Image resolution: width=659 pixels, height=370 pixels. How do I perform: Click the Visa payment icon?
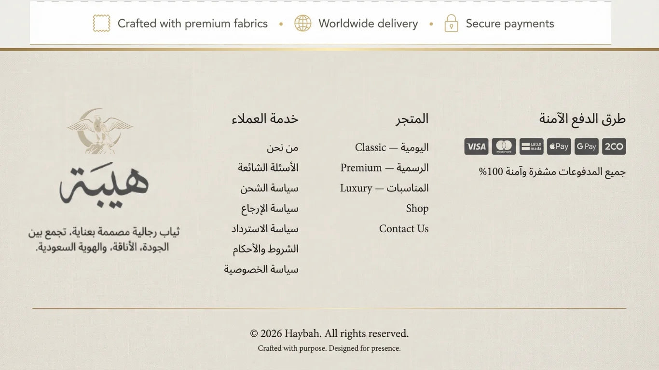click(476, 146)
